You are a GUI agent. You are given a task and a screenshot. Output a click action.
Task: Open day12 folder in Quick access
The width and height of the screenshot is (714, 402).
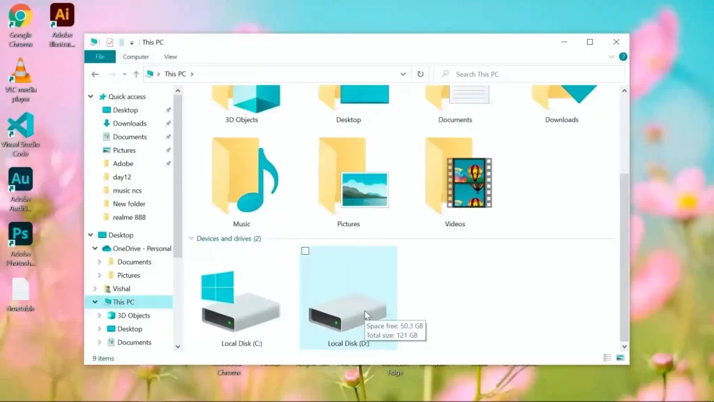pos(122,177)
